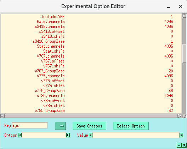Select the v785.shift option
This screenshot has height=149, width=187.
coord(54,106)
